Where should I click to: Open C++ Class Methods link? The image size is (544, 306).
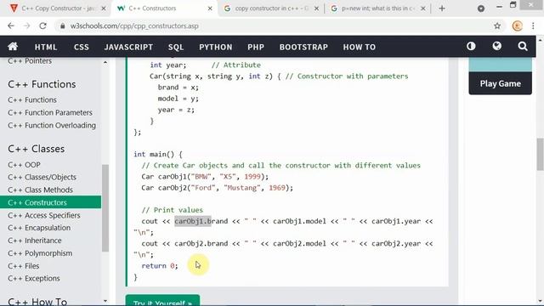point(40,190)
